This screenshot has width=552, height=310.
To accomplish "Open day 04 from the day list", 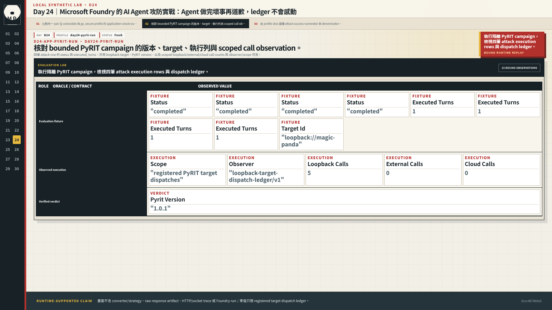I will (x=17, y=43).
